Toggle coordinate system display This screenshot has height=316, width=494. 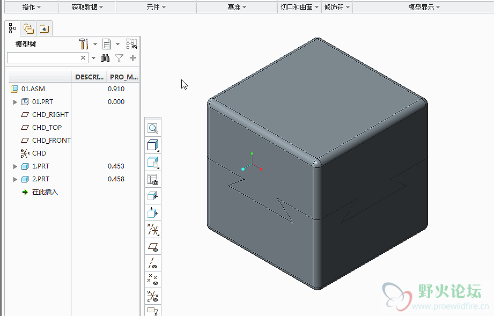pyautogui.click(x=153, y=296)
